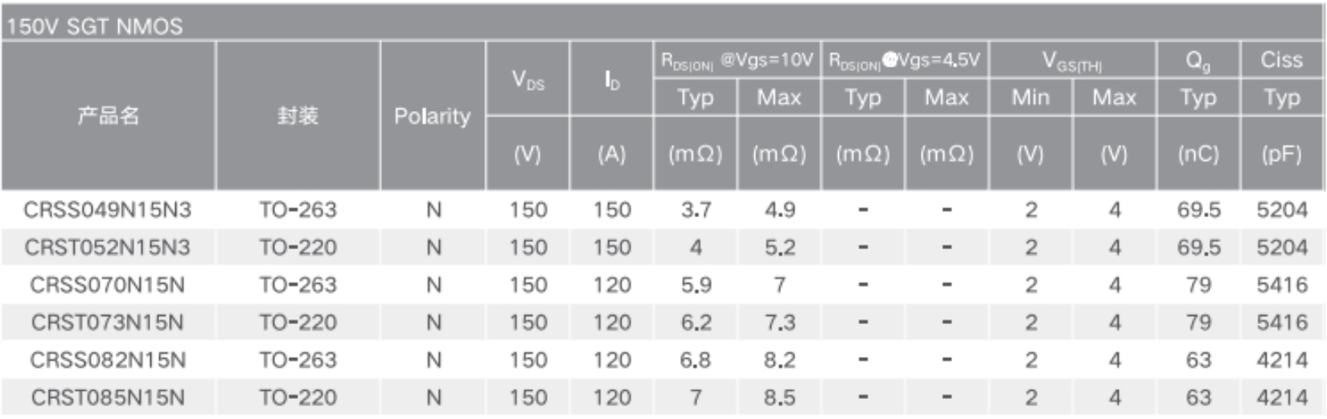Click the 5204 Ciss value for CRST052N15N3
Viewport: 1327px width, 419px height.
pyautogui.click(x=1282, y=248)
